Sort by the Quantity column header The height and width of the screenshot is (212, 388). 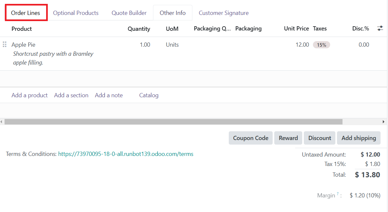coord(139,29)
